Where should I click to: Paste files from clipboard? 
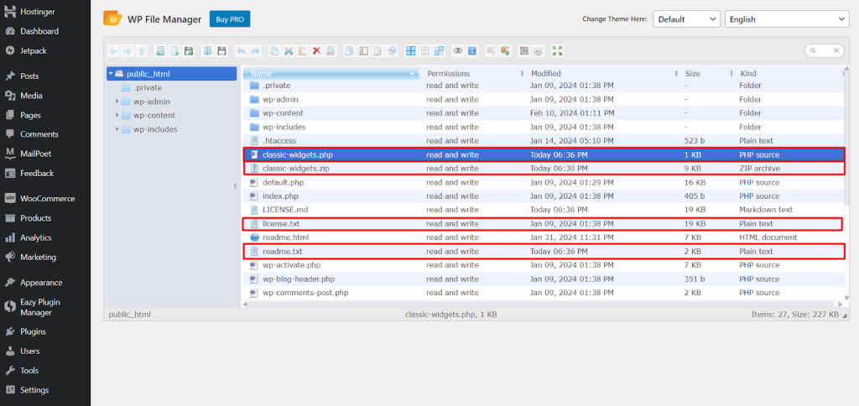click(x=302, y=51)
